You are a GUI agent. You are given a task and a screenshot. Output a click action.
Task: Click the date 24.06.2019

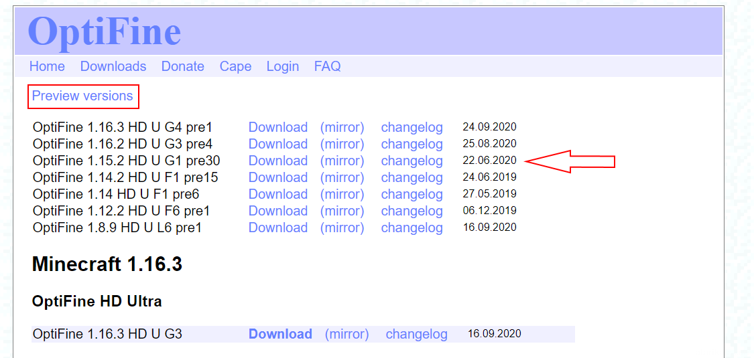tap(489, 177)
